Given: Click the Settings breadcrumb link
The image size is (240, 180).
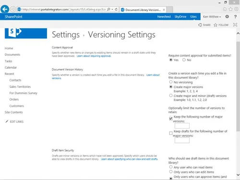Looking at the screenshot, I should (x=66, y=35).
